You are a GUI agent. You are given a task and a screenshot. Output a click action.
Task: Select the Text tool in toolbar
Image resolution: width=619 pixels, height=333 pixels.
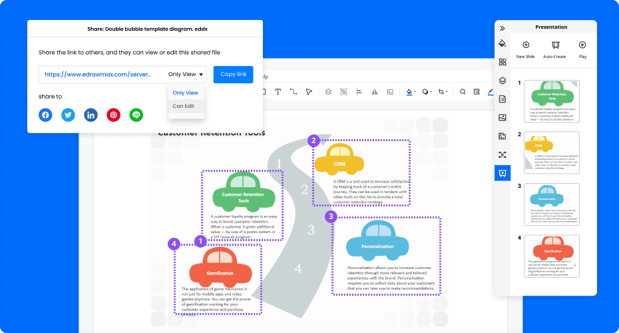click(278, 91)
